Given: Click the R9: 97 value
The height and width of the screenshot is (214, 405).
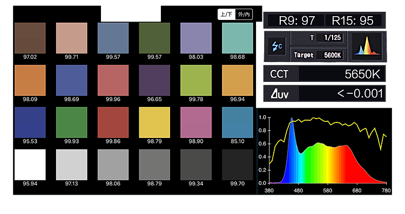Looking at the screenshot, I should coord(296,20).
